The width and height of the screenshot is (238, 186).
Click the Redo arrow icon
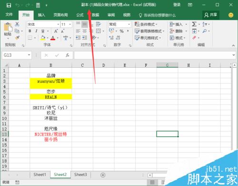(28, 5)
